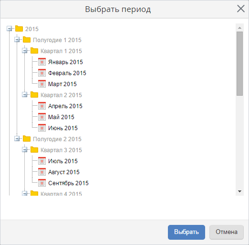
Task: Click the Отмена button
Action: tap(227, 232)
